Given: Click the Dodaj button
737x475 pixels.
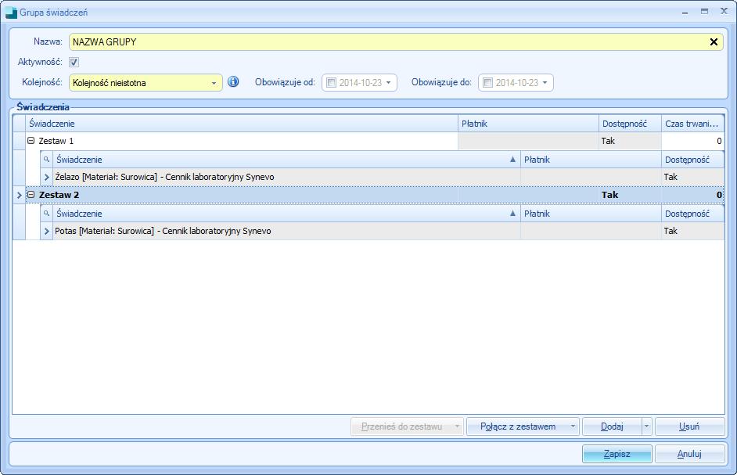Looking at the screenshot, I should pyautogui.click(x=612, y=426).
